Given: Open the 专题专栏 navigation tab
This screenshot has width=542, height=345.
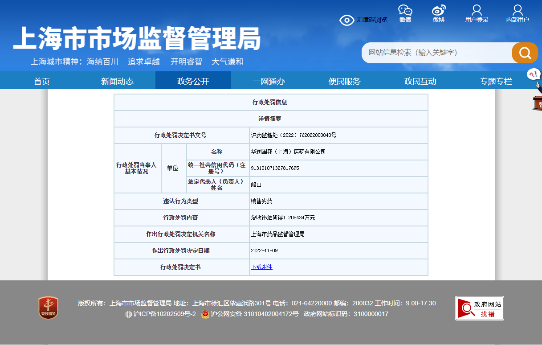Looking at the screenshot, I should [x=496, y=81].
